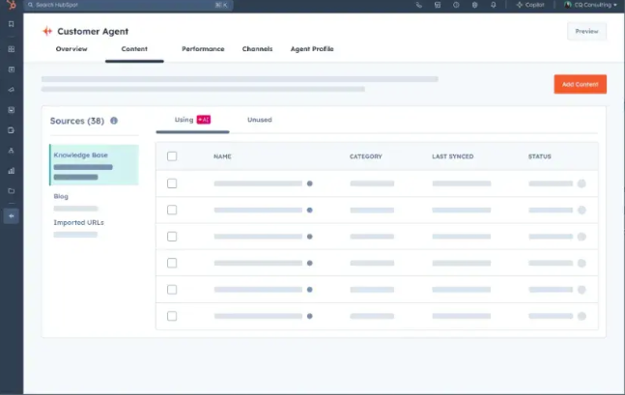
Task: Open the CQ Consulting account dropdown
Action: coord(591,5)
